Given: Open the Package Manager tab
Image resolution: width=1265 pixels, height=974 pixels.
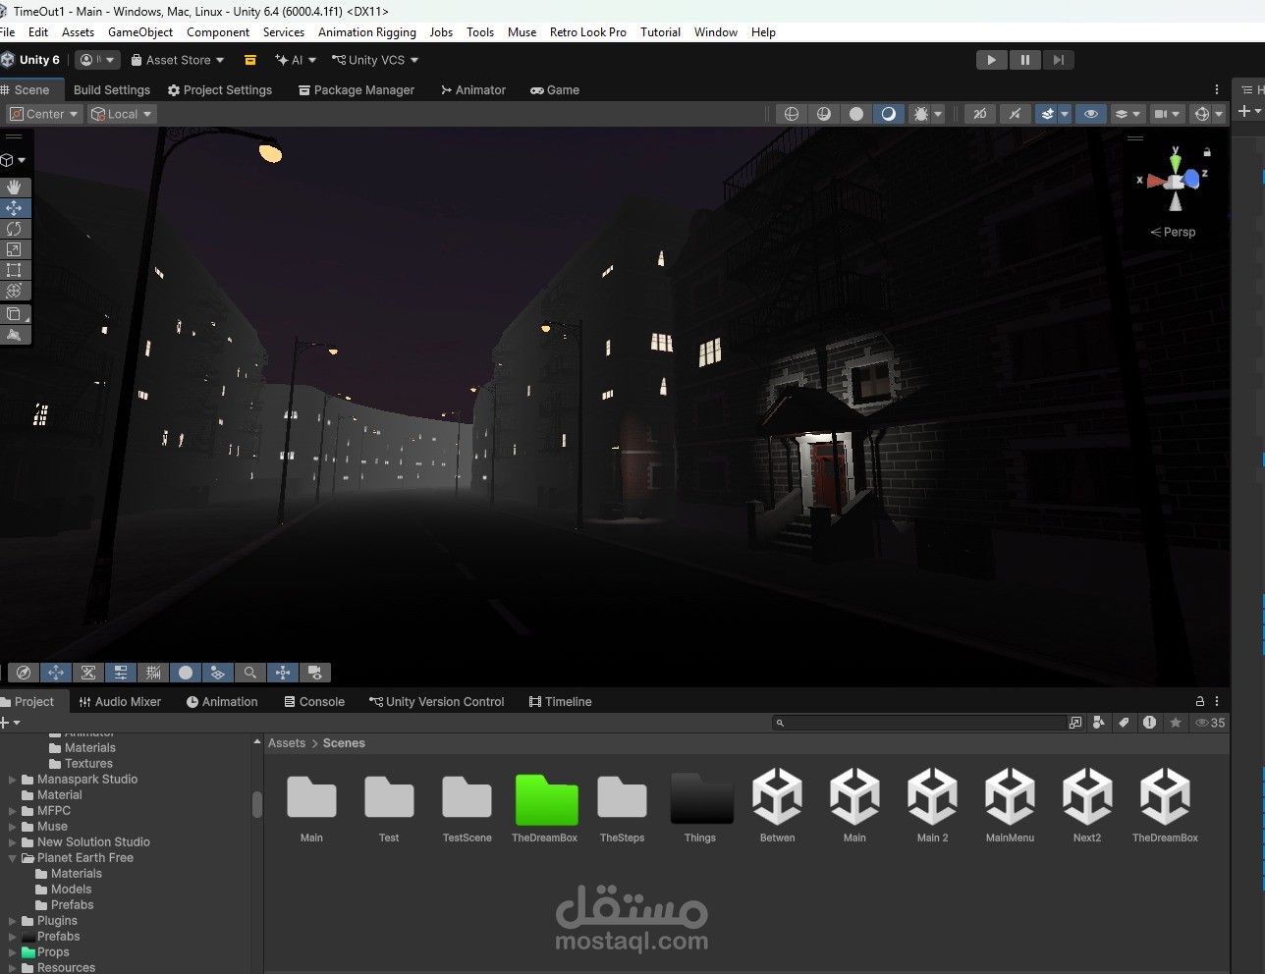Looking at the screenshot, I should (x=357, y=89).
